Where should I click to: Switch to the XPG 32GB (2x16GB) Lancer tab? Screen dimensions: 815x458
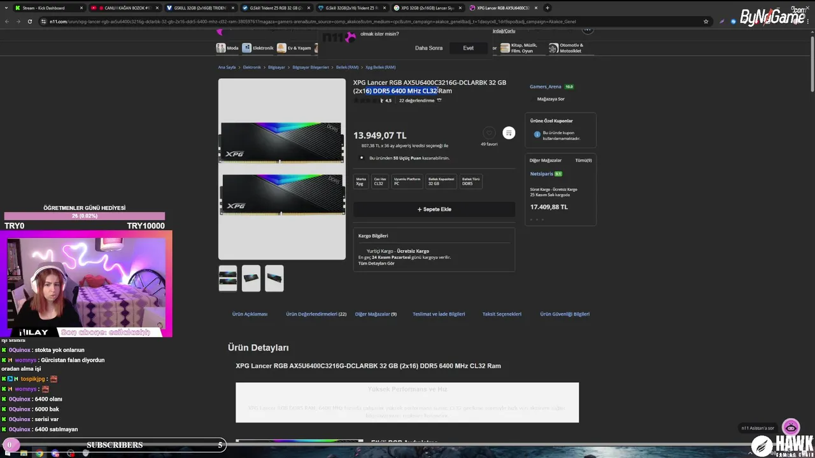click(427, 8)
